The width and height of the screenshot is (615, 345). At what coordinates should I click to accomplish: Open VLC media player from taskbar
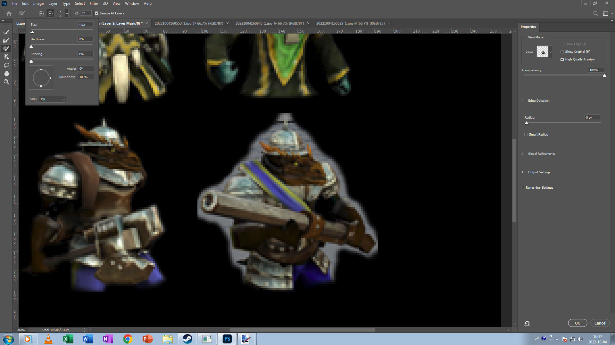tap(48, 339)
